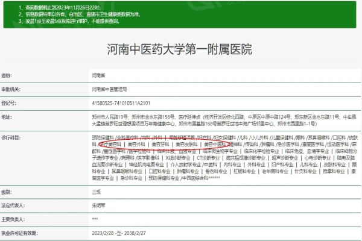Image resolution: width=362 pixels, height=241 pixels.
Task: Click the notice line about 卫生健康委数据为准
Action: click(80, 14)
